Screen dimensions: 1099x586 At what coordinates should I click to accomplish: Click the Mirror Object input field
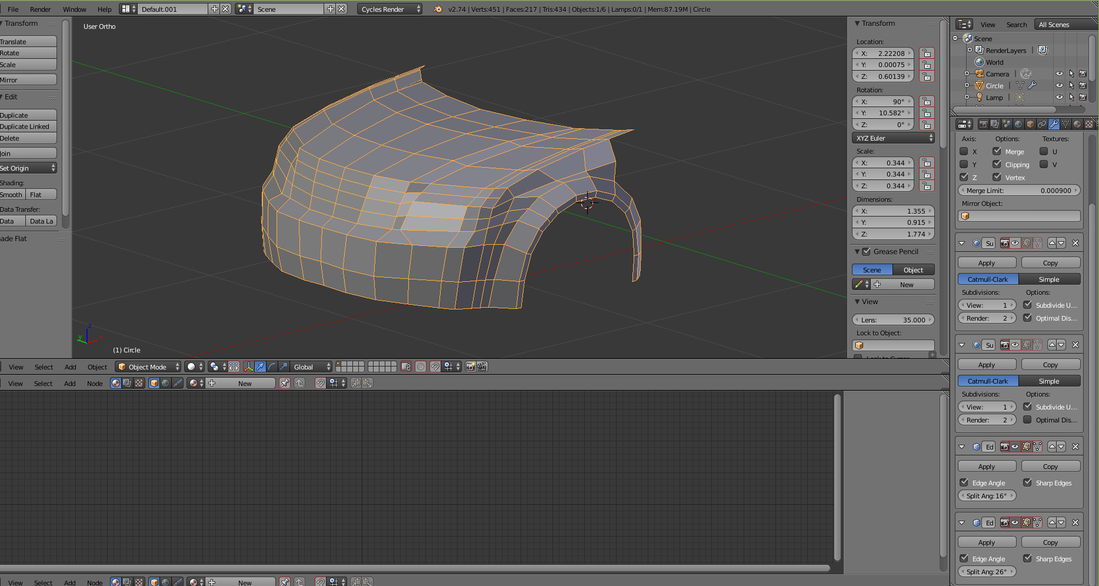(1019, 216)
